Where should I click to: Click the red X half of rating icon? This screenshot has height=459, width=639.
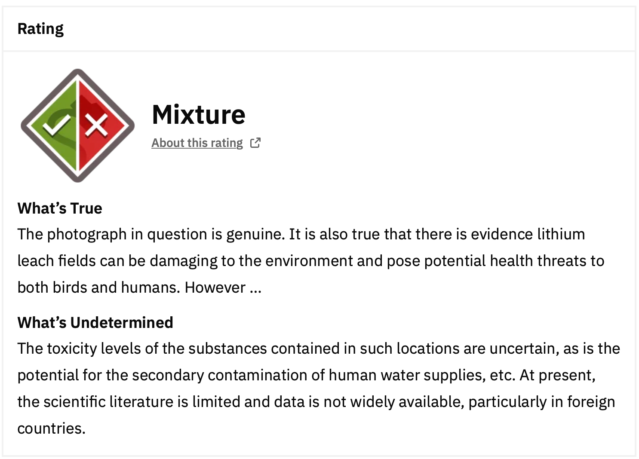pyautogui.click(x=98, y=125)
